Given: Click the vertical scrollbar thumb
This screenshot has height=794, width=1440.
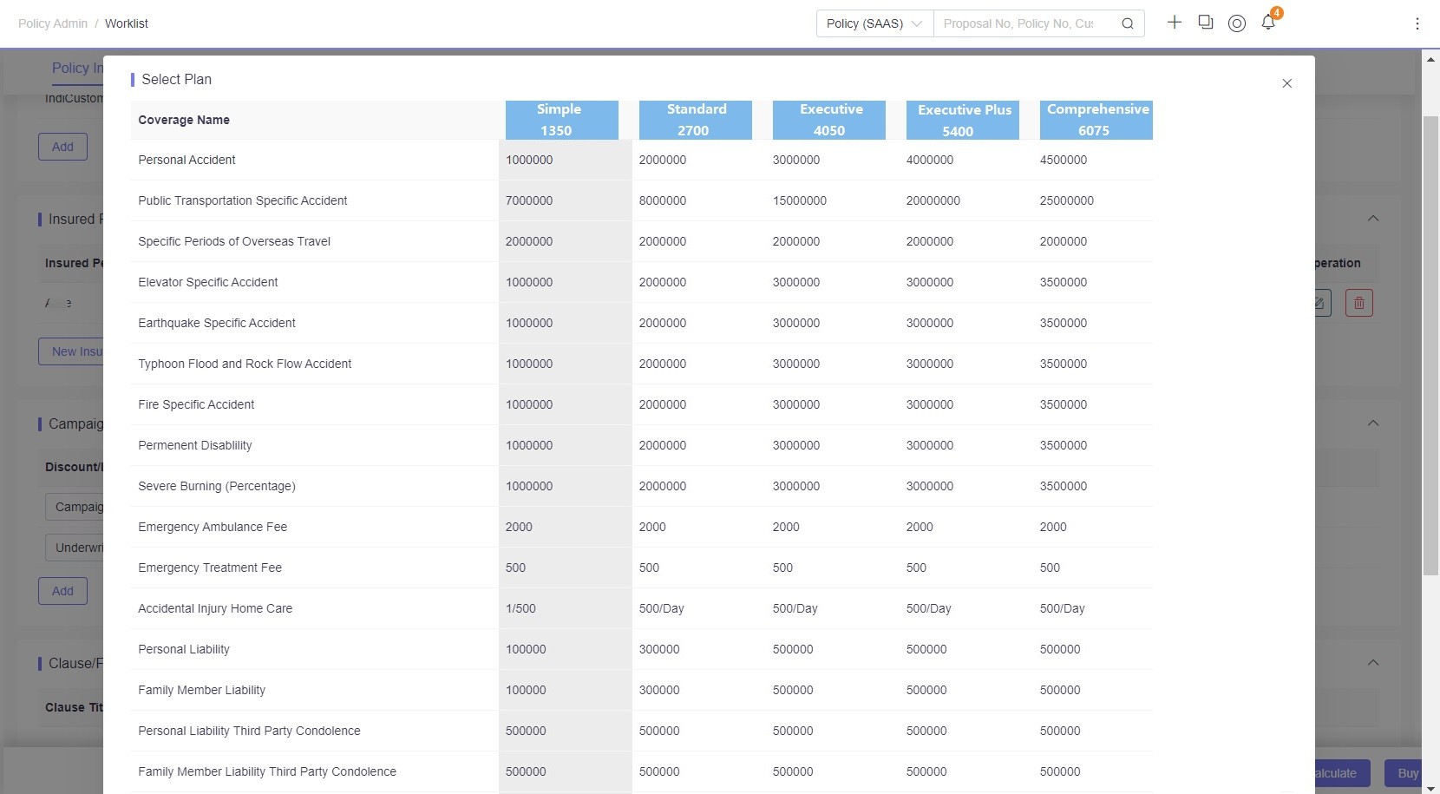Looking at the screenshot, I should pos(1430,345).
